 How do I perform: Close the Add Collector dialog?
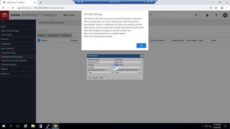point(141,56)
